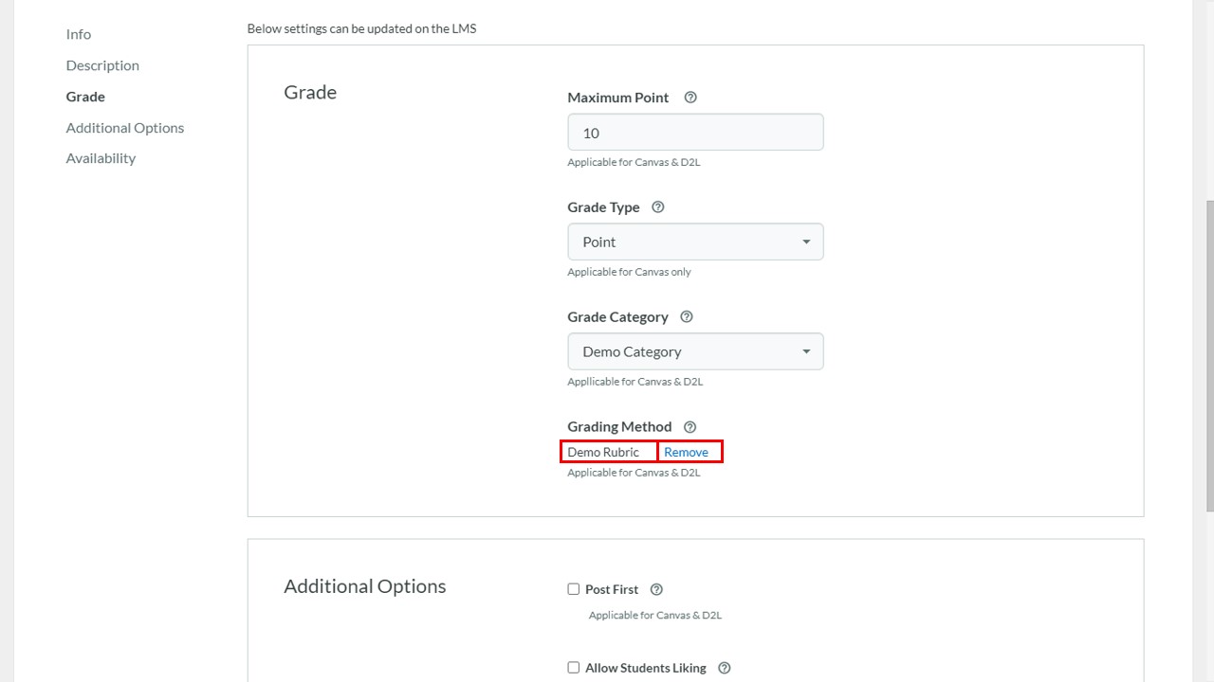Go to Additional Options in sidebar
The width and height of the screenshot is (1214, 682).
pyautogui.click(x=125, y=128)
